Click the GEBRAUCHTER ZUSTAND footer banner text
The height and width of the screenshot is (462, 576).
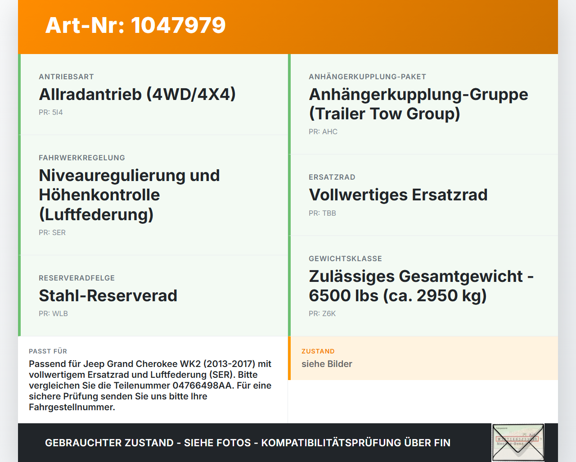[x=247, y=443]
